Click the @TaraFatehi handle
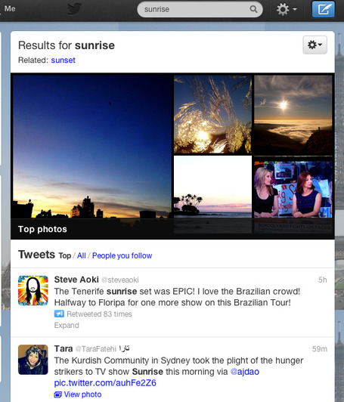 pyautogui.click(x=96, y=349)
